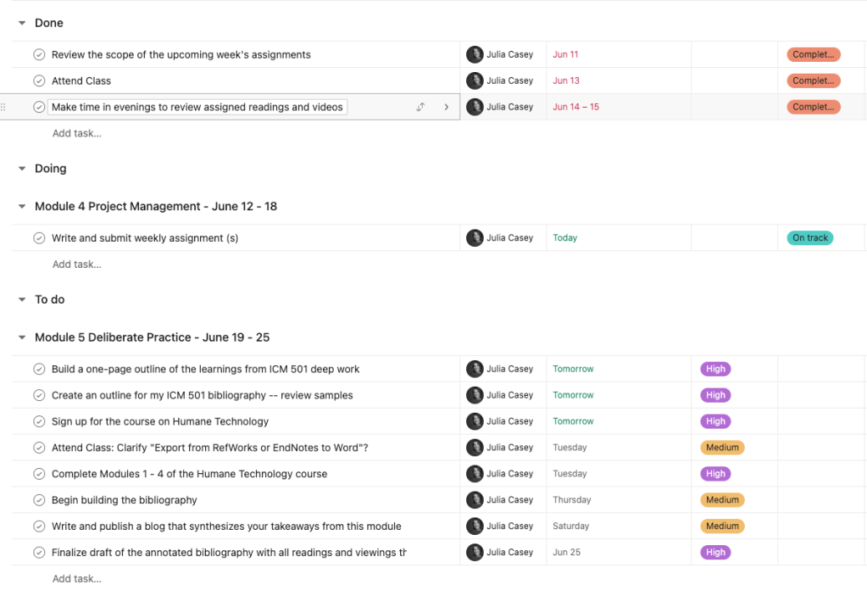Click assignee avatar on Begin building the bibliography
This screenshot has height=607, width=867.
[475, 500]
